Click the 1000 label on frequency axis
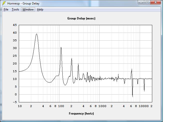 102,106
